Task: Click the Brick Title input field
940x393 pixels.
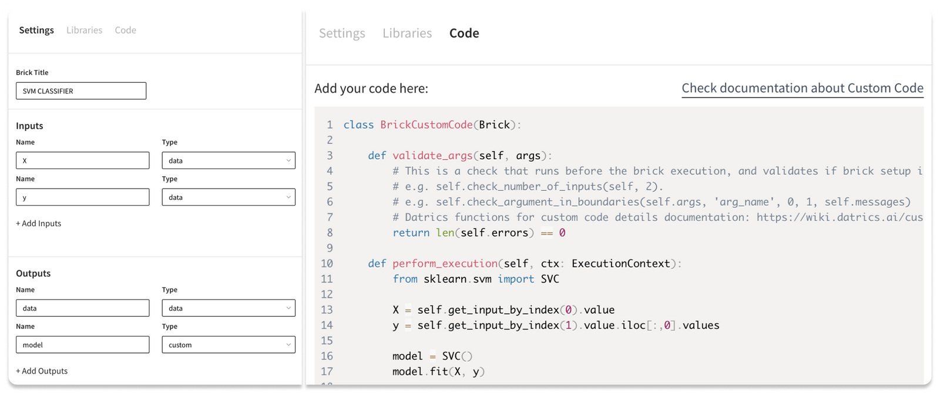Action: (x=81, y=91)
